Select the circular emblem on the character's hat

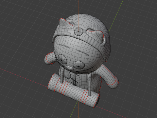click(x=78, y=31)
